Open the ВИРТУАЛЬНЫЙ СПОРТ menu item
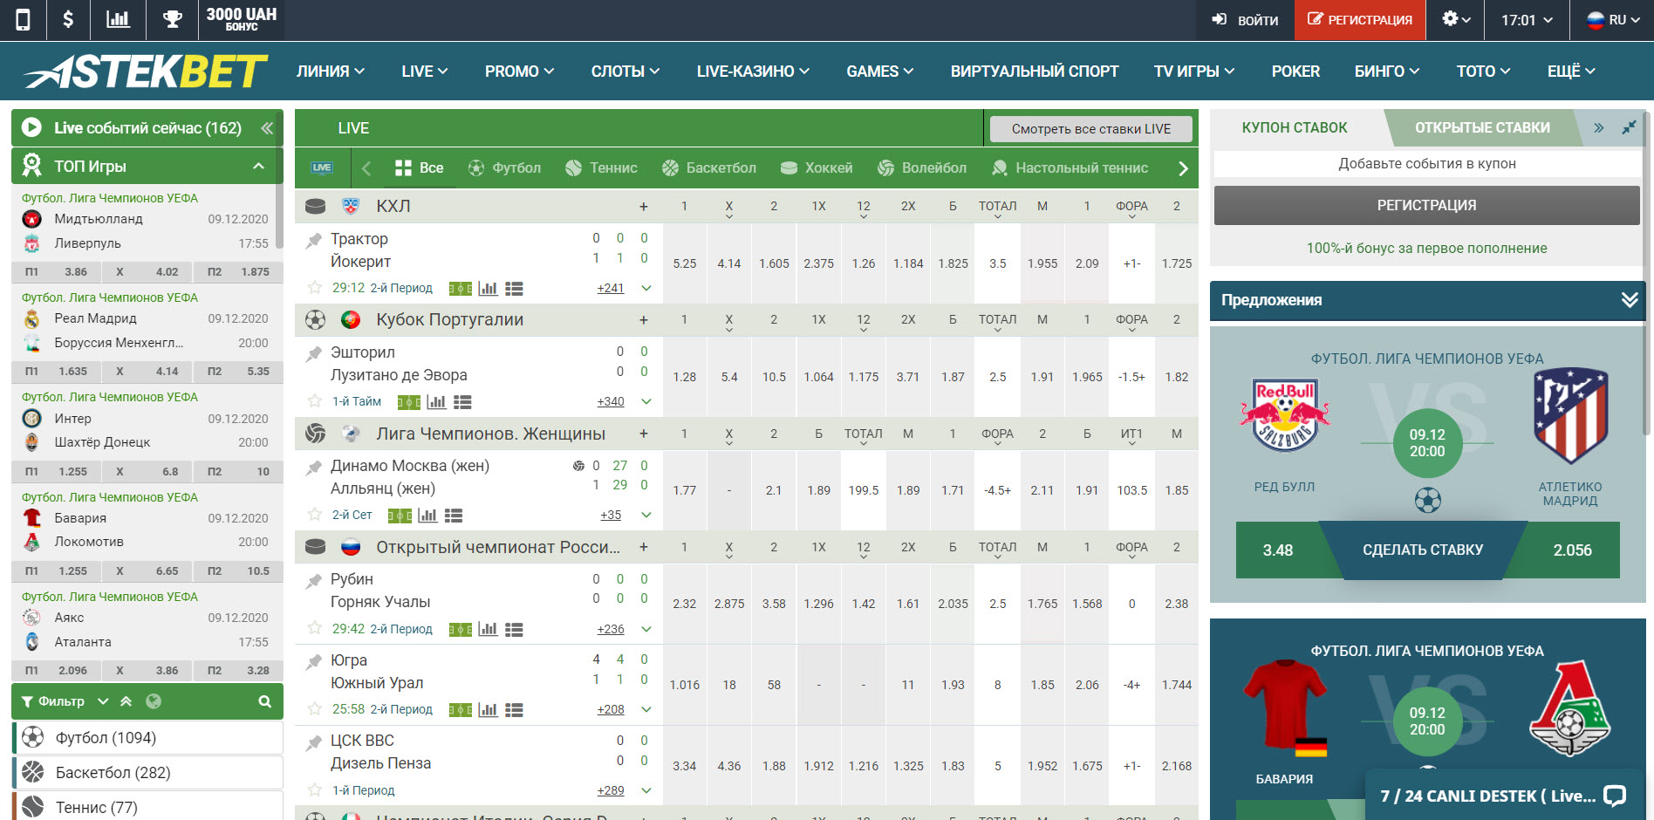Viewport: 1654px width, 820px height. [1035, 72]
